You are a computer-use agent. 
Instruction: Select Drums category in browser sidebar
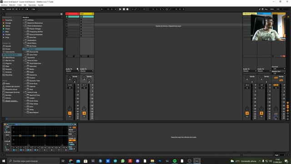pyautogui.click(x=8, y=49)
